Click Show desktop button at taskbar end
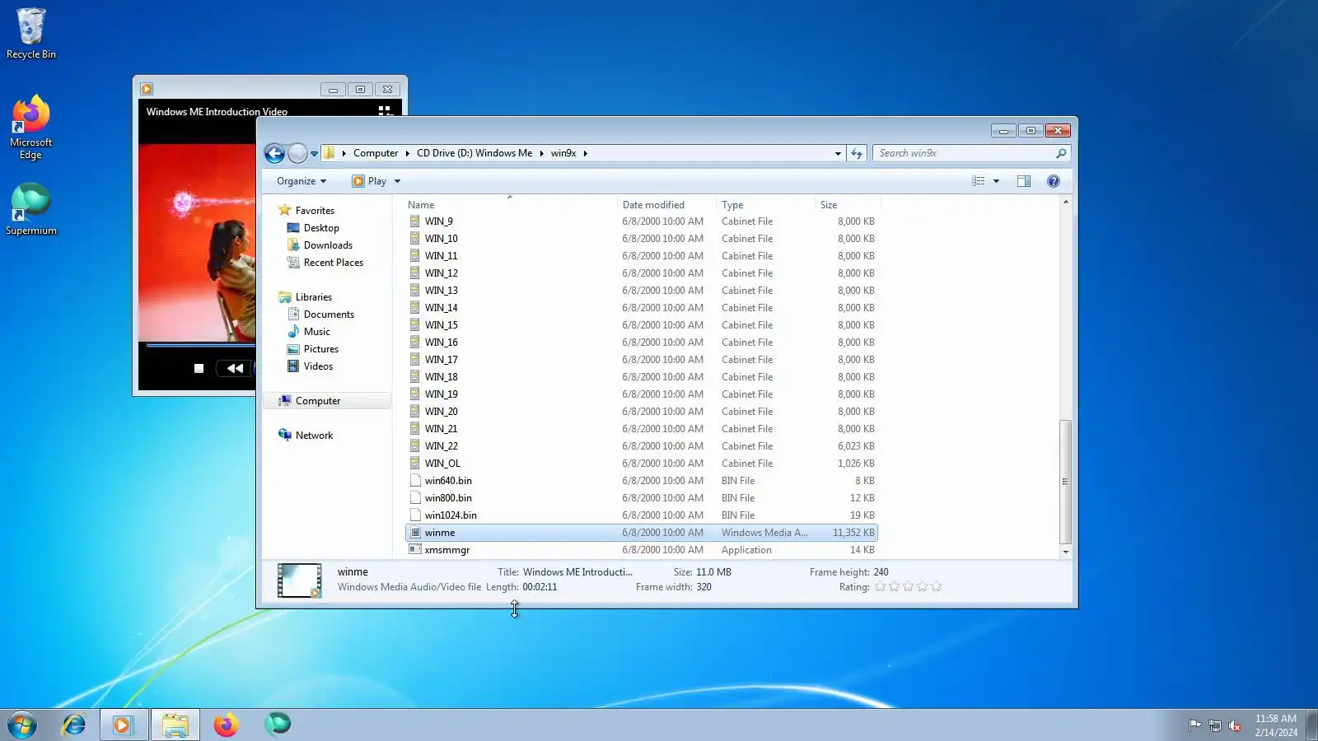The image size is (1318, 741). 1311,725
